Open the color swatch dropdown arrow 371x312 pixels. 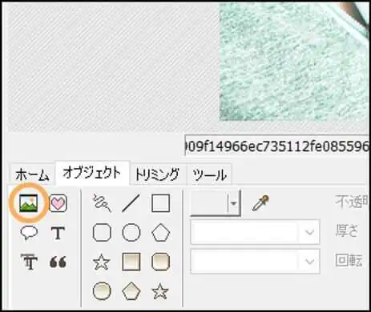click(x=234, y=203)
